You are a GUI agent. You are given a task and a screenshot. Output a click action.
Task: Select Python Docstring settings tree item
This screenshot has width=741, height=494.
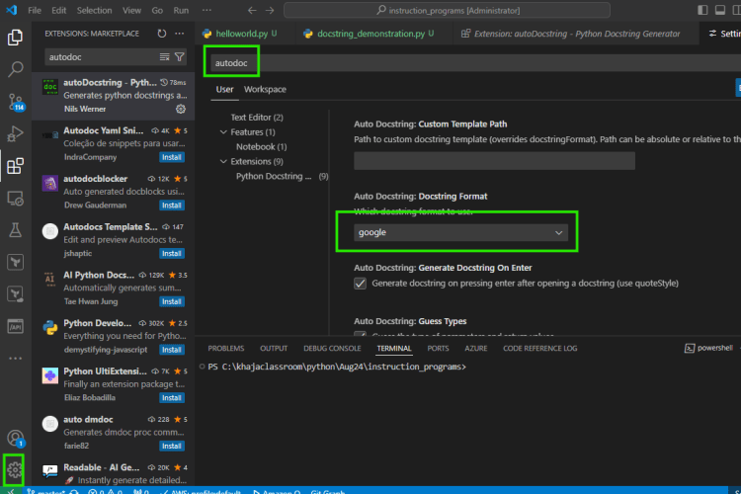tap(282, 176)
